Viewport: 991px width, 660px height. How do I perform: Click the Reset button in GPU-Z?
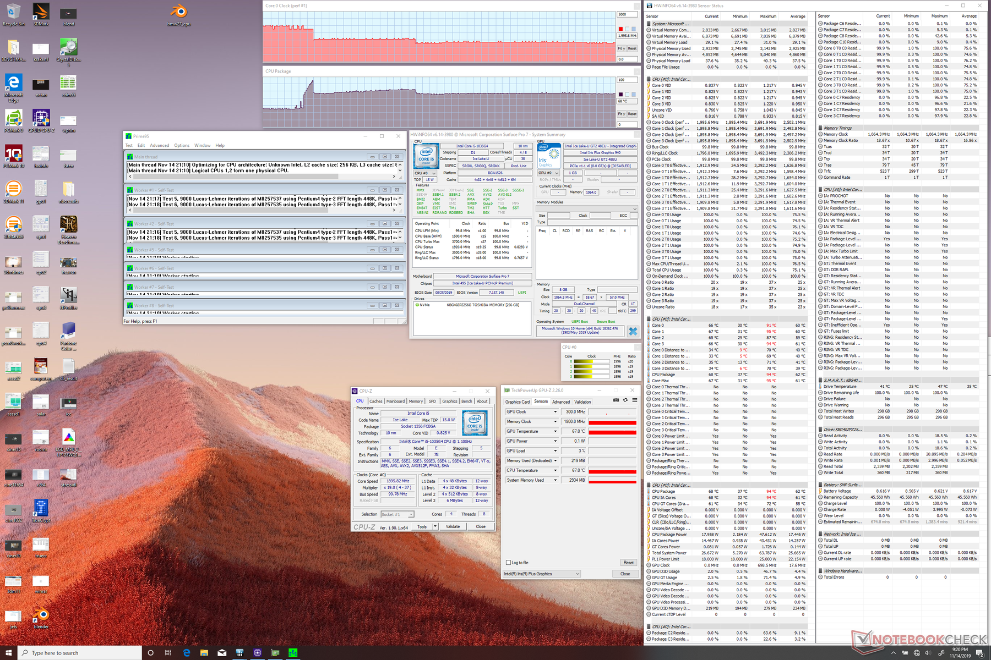pos(628,563)
